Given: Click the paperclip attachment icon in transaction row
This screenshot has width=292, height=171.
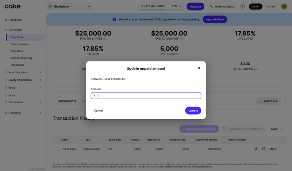Looking at the screenshot, I should click(x=256, y=149).
